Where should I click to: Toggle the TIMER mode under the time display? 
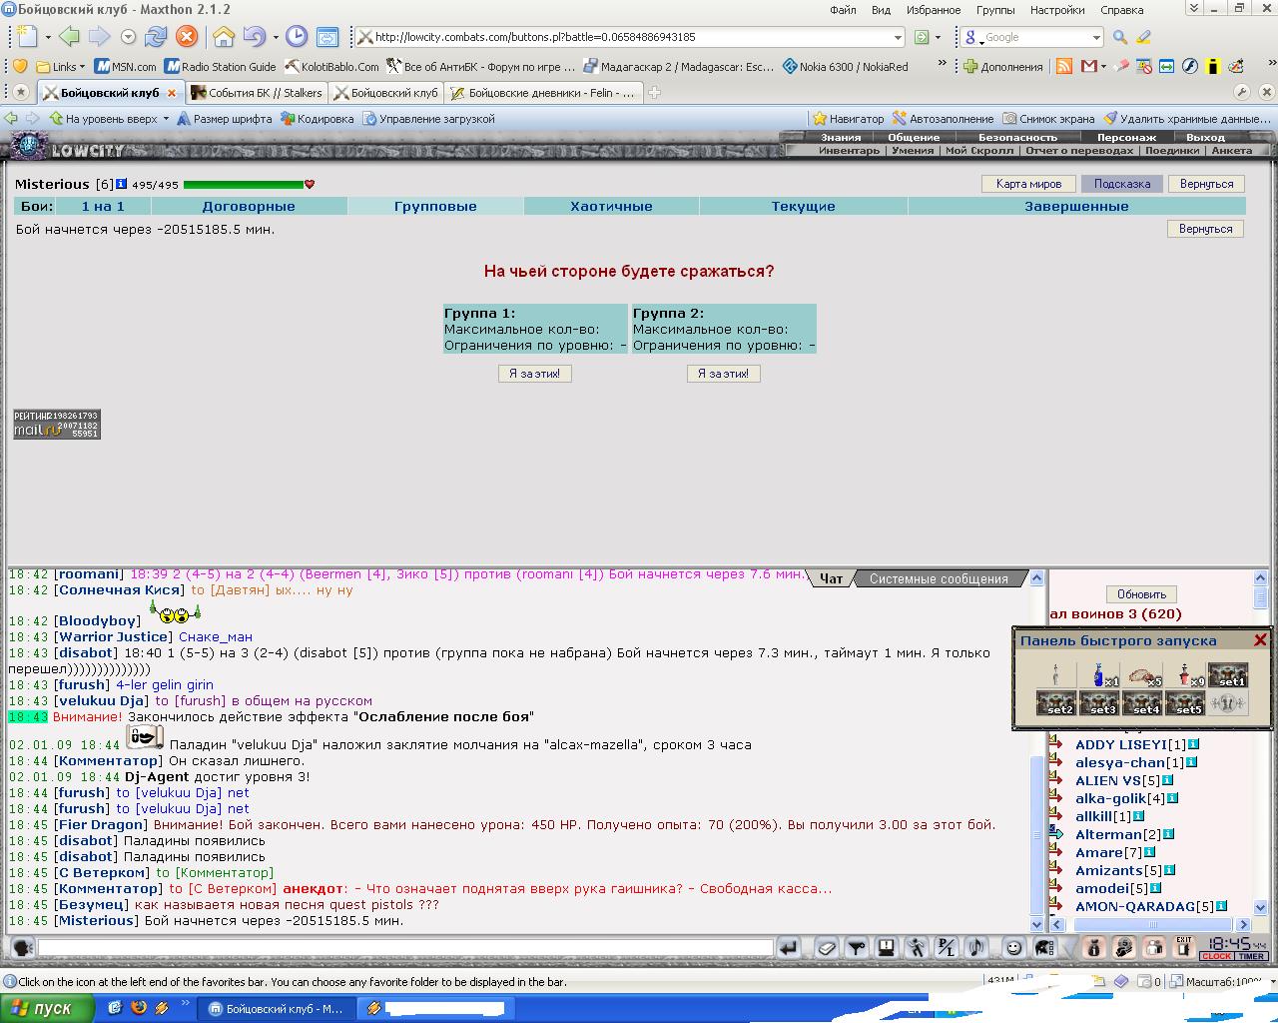click(x=1252, y=956)
